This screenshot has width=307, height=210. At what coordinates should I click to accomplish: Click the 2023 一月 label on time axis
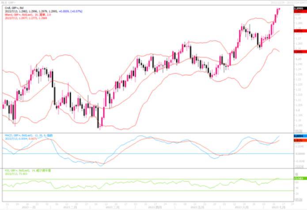(x=29, y=206)
